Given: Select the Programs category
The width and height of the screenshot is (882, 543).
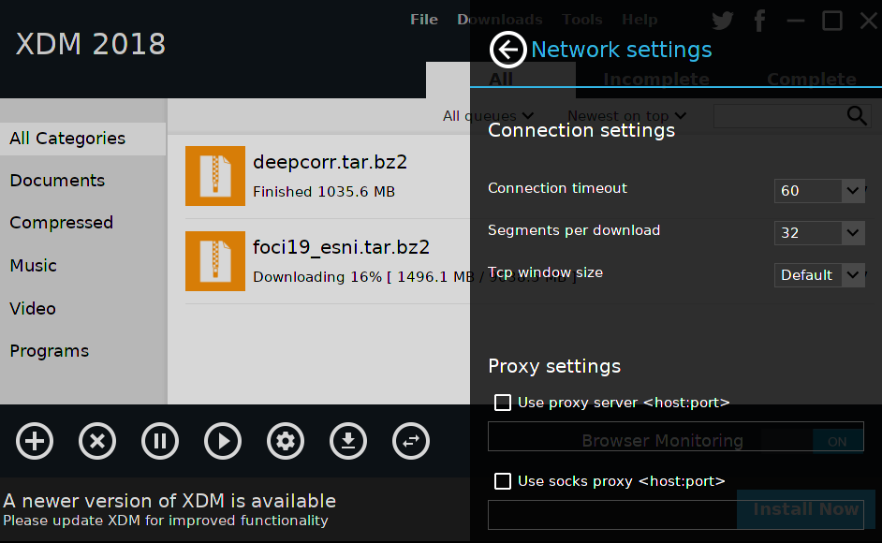Looking at the screenshot, I should pyautogui.click(x=49, y=351).
